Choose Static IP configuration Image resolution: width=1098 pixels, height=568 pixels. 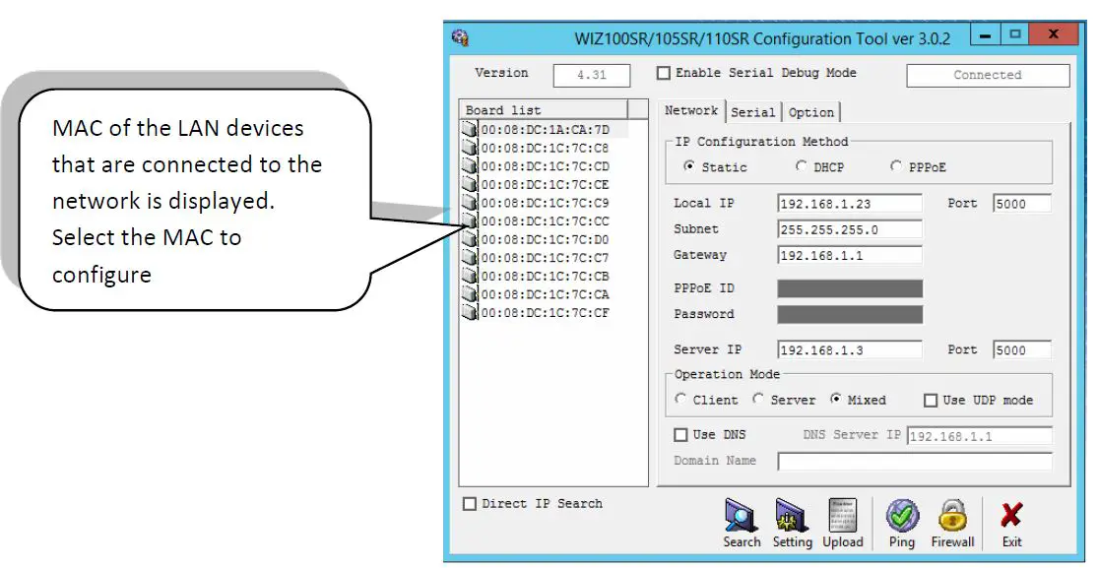pyautogui.click(x=689, y=166)
